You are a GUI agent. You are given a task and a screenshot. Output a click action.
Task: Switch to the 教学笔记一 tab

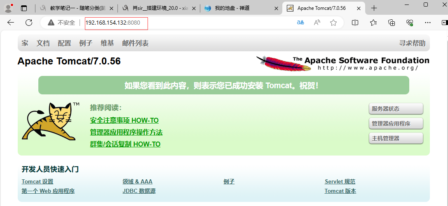click(76, 8)
